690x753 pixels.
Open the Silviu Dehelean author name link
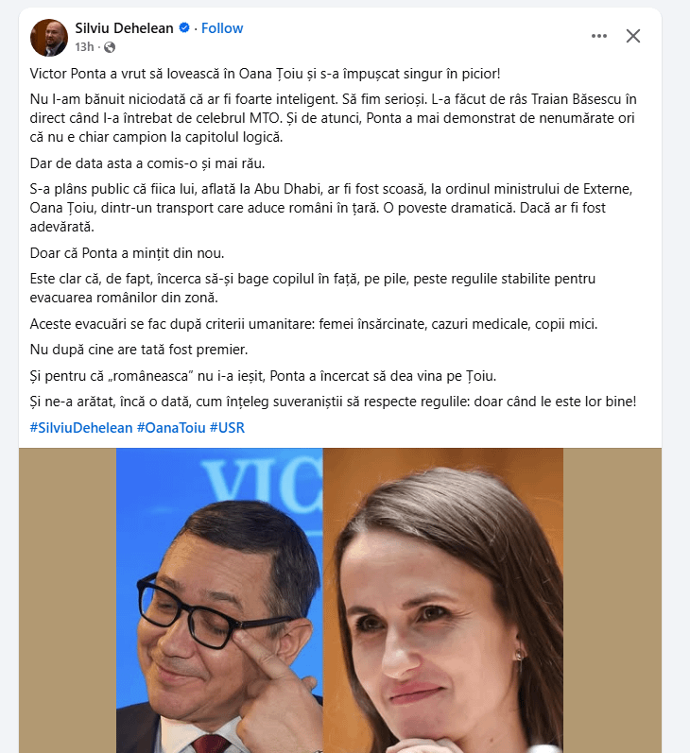point(124,28)
